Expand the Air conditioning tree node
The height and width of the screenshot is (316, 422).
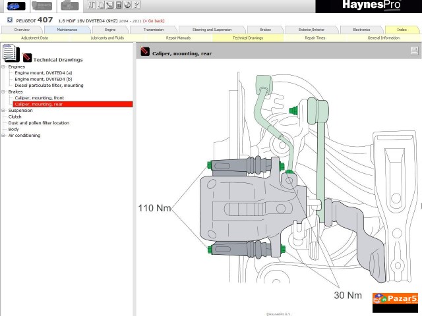pyautogui.click(x=3, y=136)
